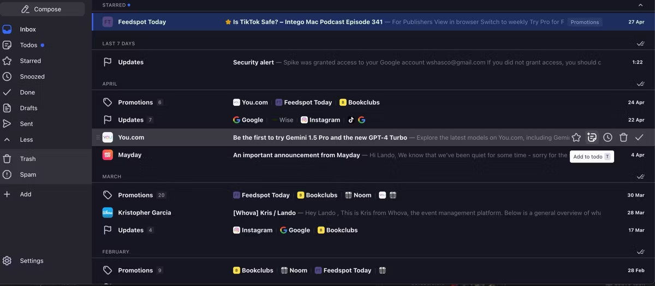
Task: Click the document icon beside Drafts
Action: click(x=7, y=108)
